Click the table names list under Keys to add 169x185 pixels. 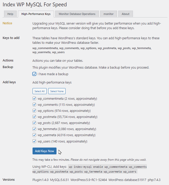(92, 50)
